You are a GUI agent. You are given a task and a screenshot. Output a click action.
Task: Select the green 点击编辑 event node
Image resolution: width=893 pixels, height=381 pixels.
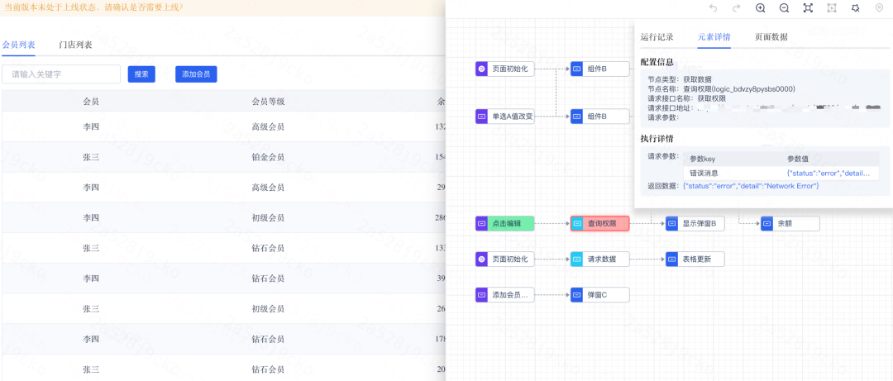pos(504,224)
